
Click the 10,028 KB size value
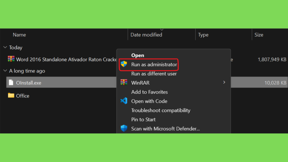point(275,83)
